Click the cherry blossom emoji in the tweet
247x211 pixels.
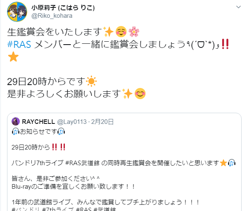(x=134, y=32)
